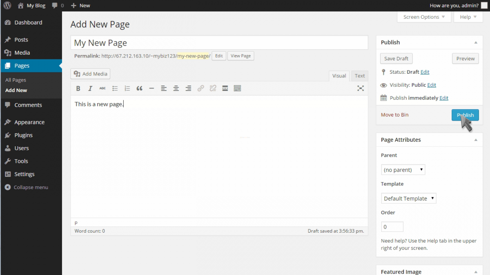Insert a link with the link tool

[200, 88]
